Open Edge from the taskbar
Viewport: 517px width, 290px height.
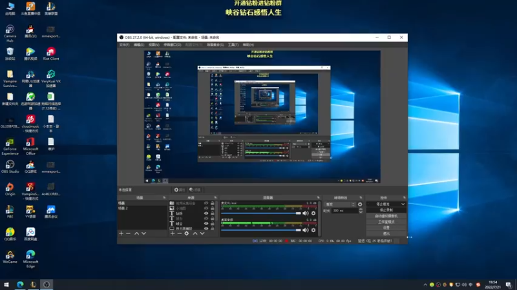20,284
